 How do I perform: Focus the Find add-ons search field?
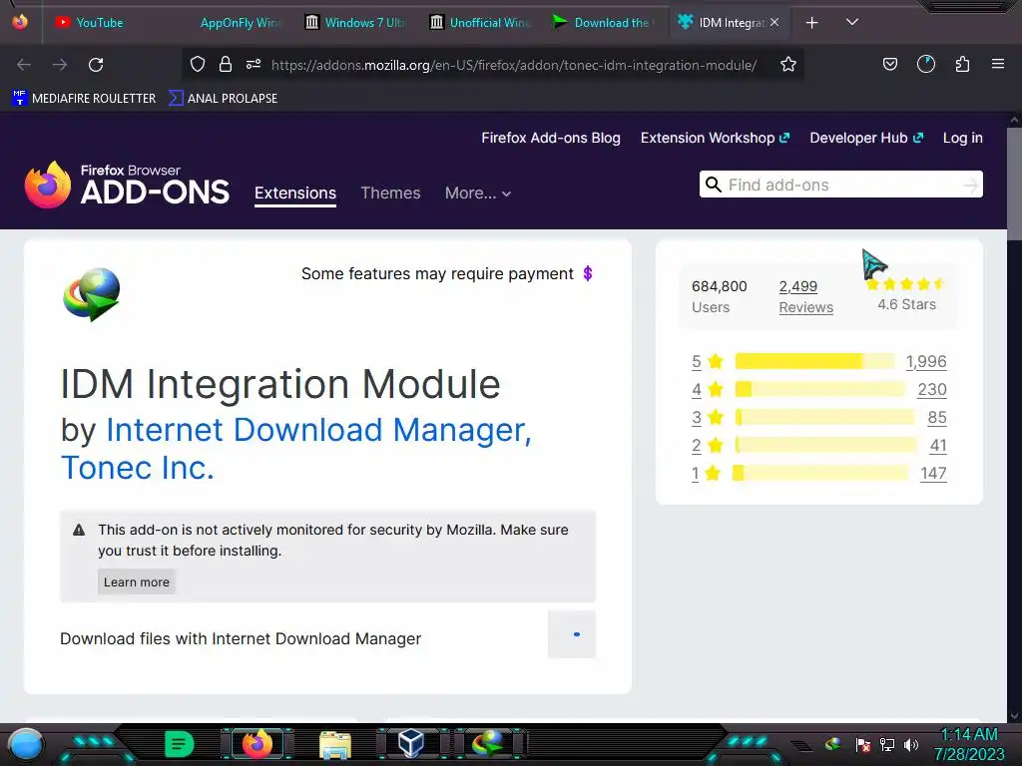point(840,185)
